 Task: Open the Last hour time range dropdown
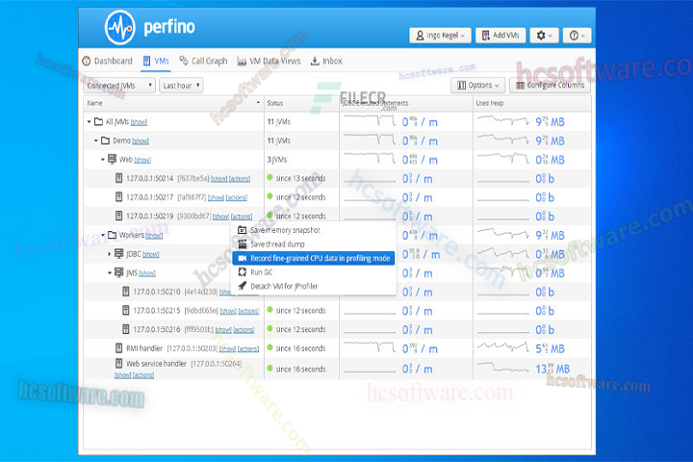pyautogui.click(x=181, y=86)
